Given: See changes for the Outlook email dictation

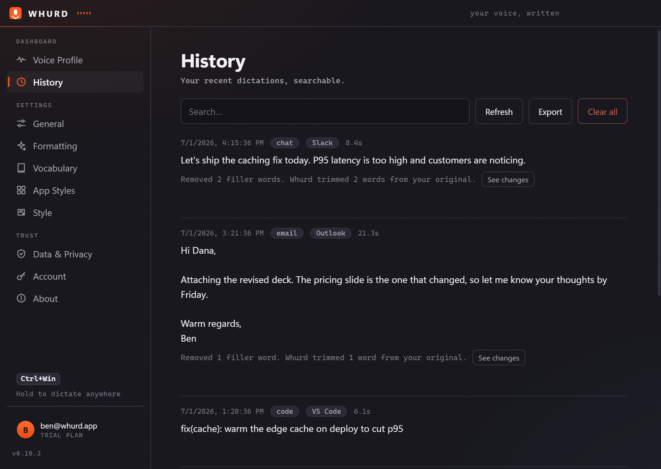Looking at the screenshot, I should (498, 357).
